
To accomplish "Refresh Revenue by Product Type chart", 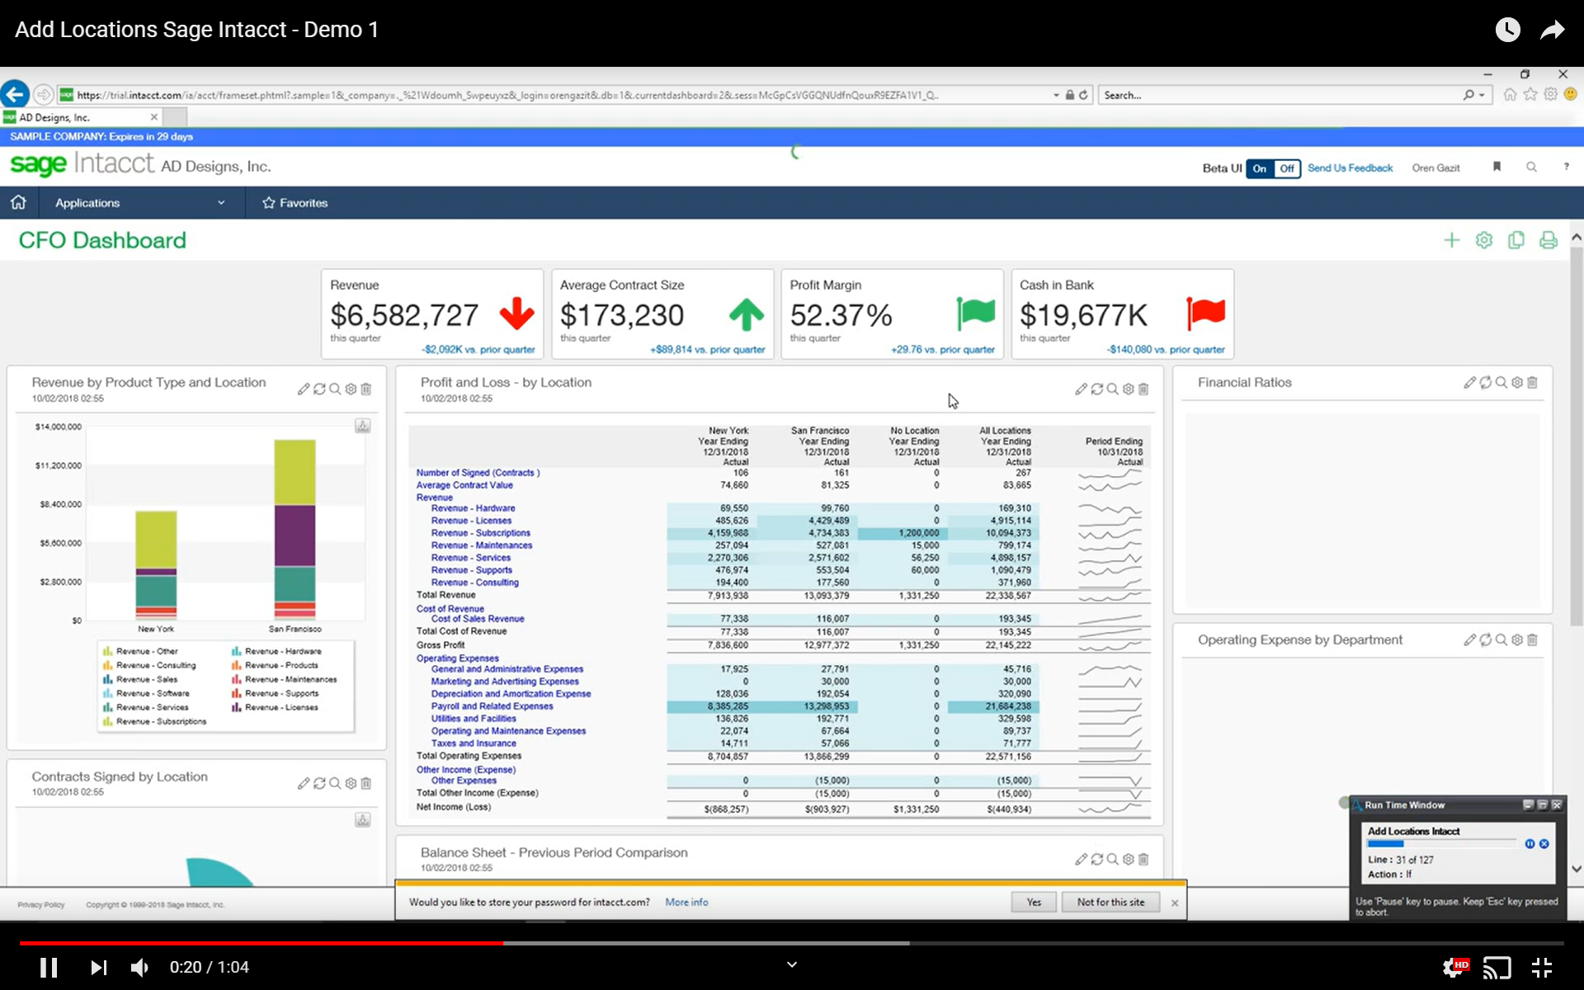I will (319, 389).
